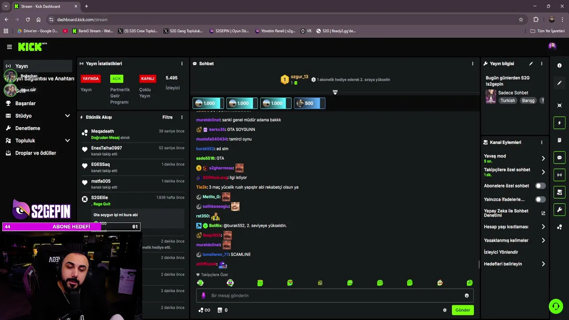Open chat settings gear icon
Image resolution: width=569 pixels, height=320 pixels.
point(445,310)
